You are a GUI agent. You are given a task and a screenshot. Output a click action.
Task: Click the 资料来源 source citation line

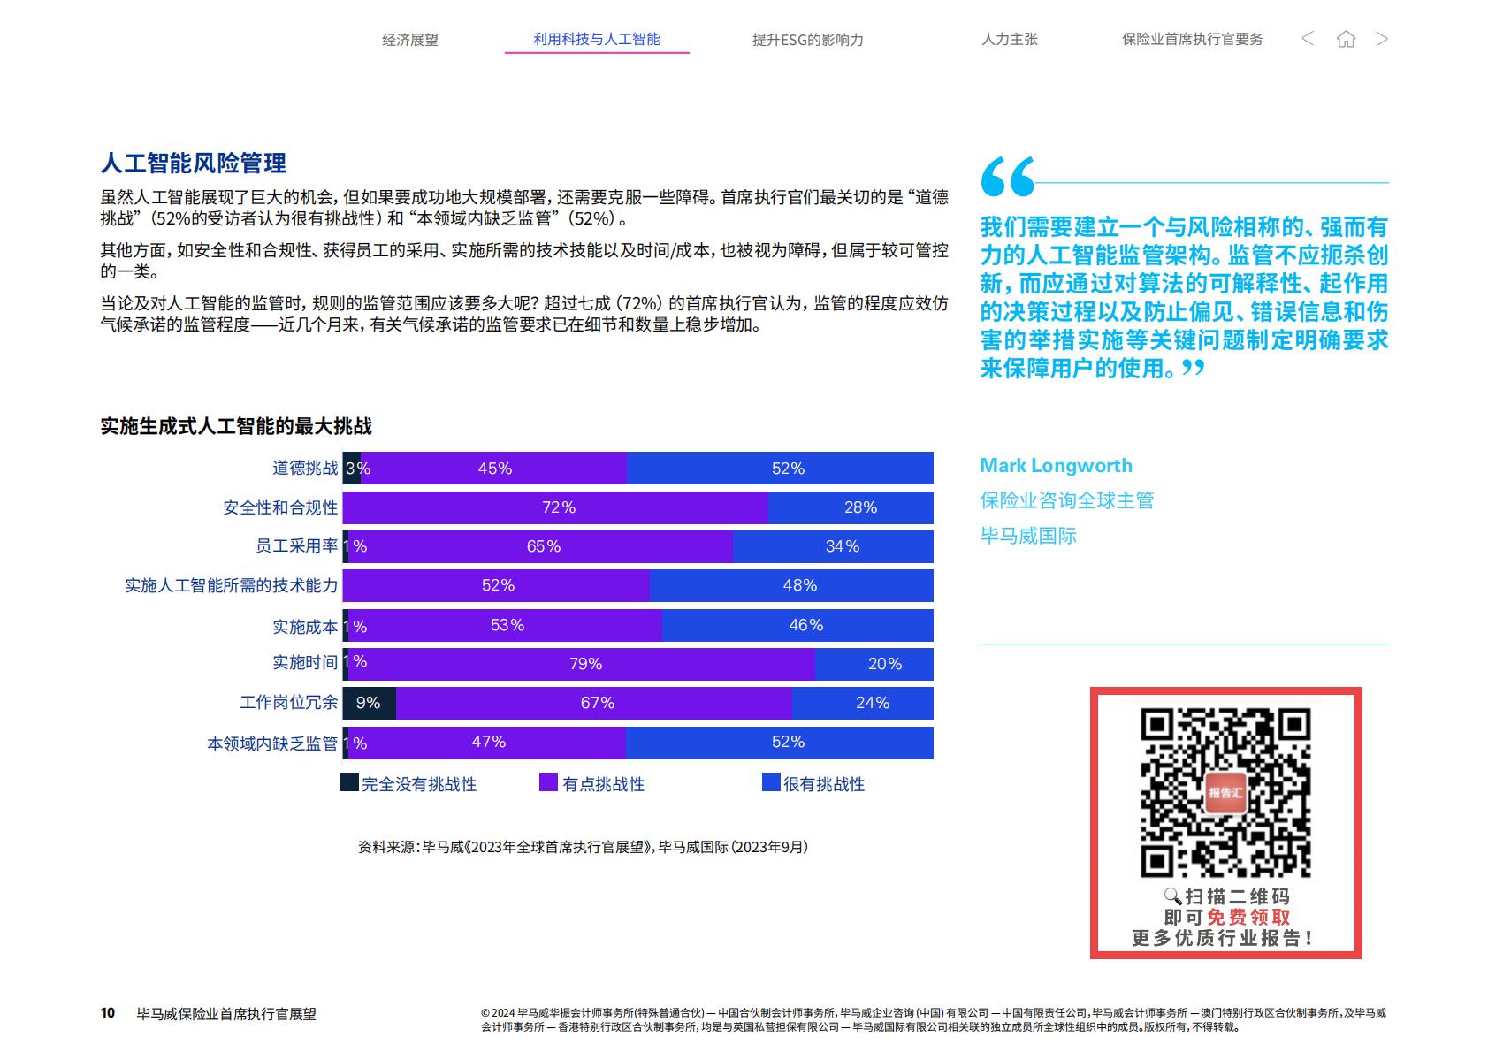click(x=584, y=847)
